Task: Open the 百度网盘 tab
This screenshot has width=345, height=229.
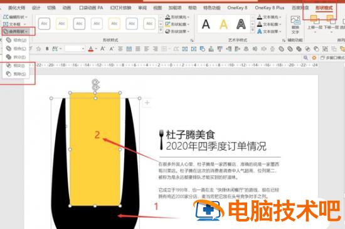Action: 300,8
